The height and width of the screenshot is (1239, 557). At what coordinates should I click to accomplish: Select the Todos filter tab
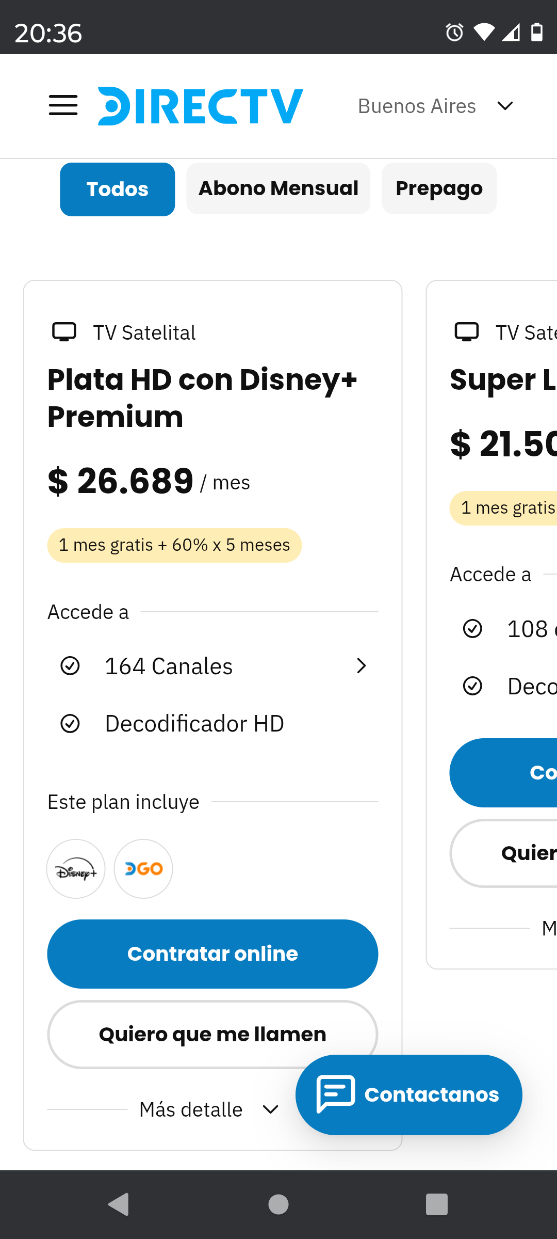[x=118, y=189]
